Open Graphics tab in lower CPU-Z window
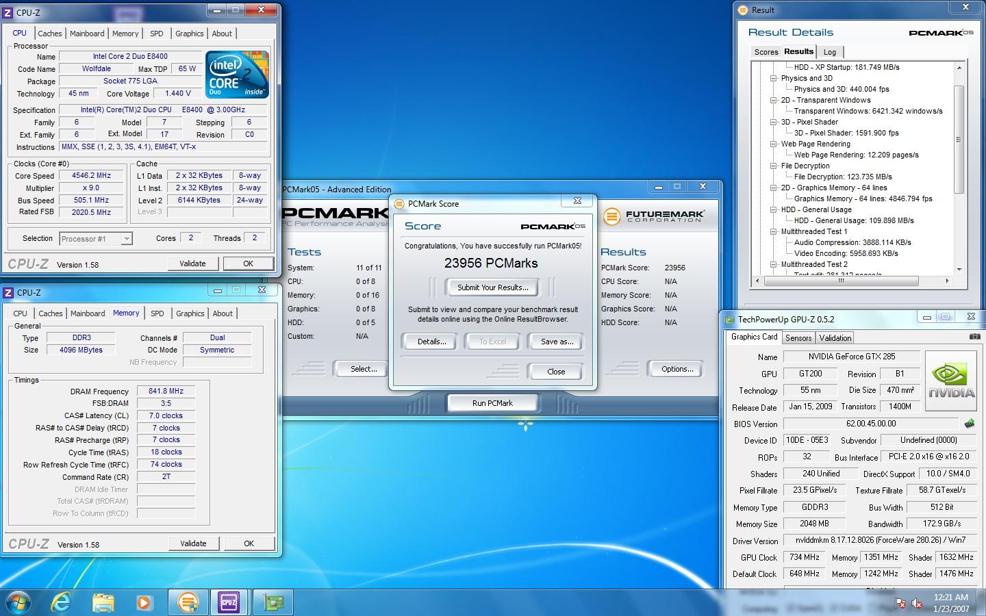Screen dimensions: 986x616 (x=190, y=313)
